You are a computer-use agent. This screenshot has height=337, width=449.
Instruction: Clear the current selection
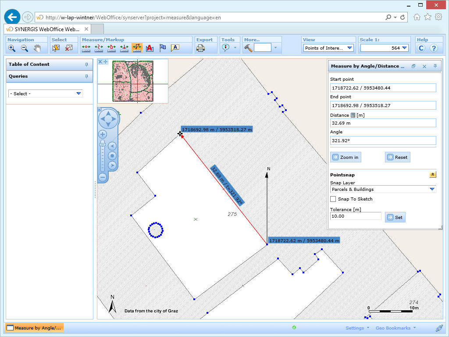pyautogui.click(x=68, y=48)
